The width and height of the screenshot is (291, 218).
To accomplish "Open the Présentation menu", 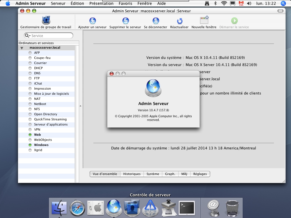I will pos(101,3).
